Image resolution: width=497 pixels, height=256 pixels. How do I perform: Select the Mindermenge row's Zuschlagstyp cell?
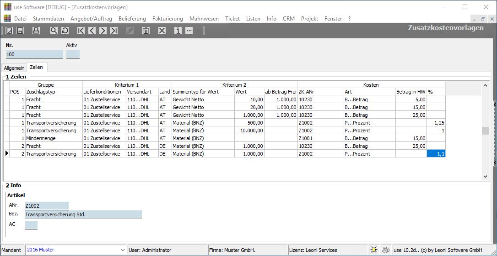pyautogui.click(x=54, y=138)
